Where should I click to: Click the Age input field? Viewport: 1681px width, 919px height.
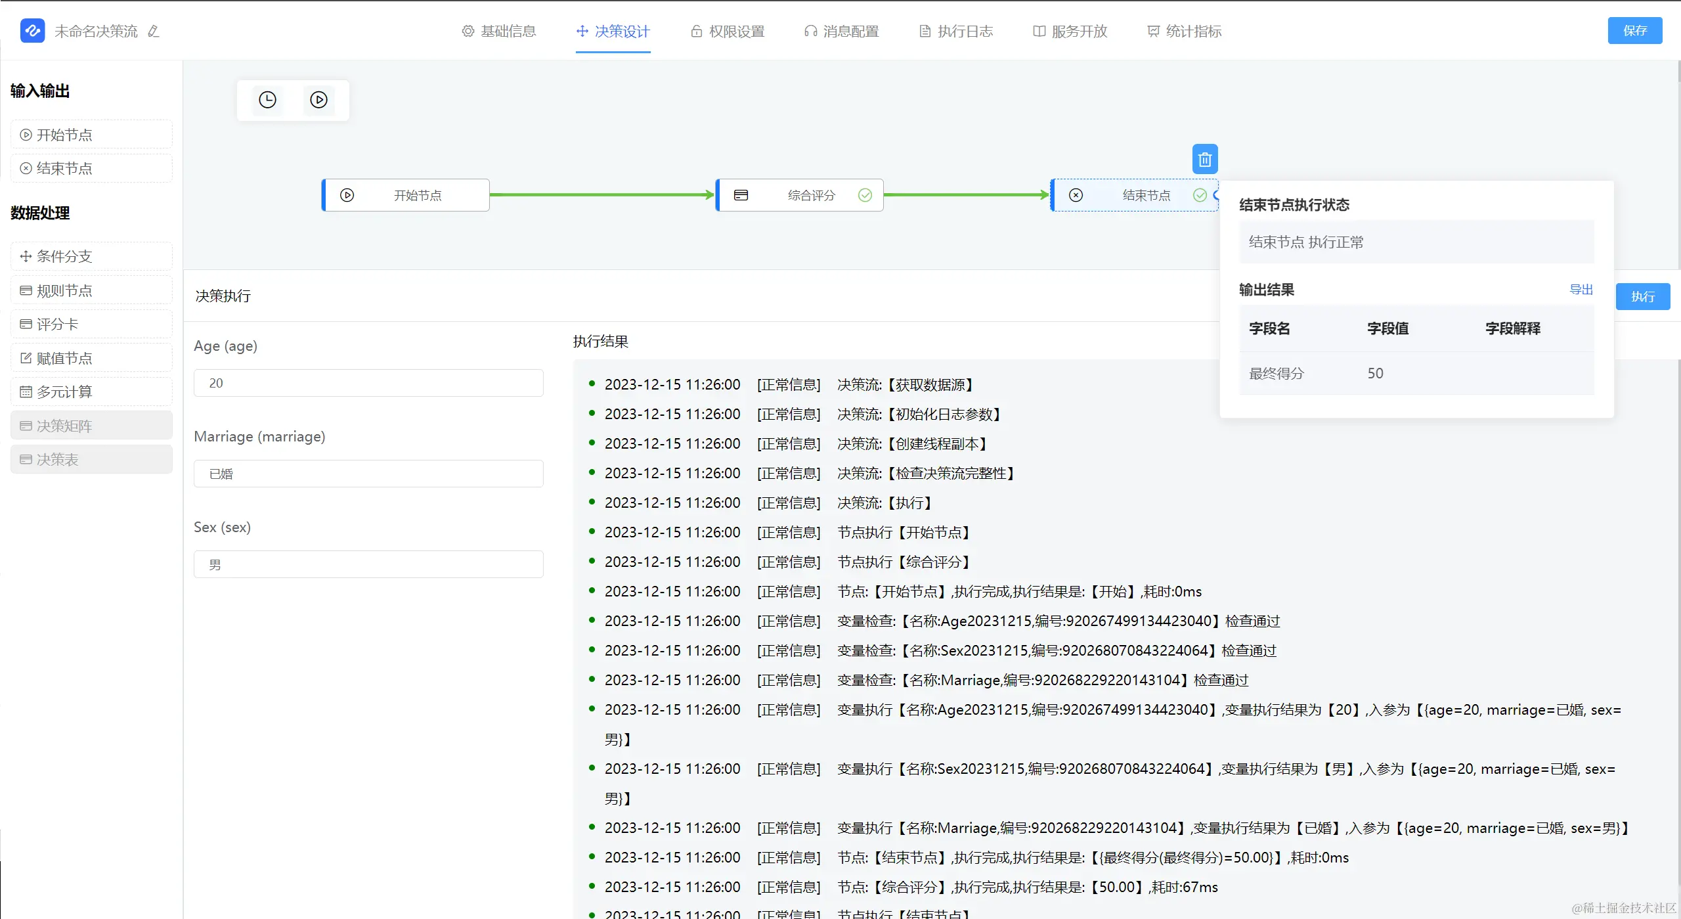click(368, 383)
